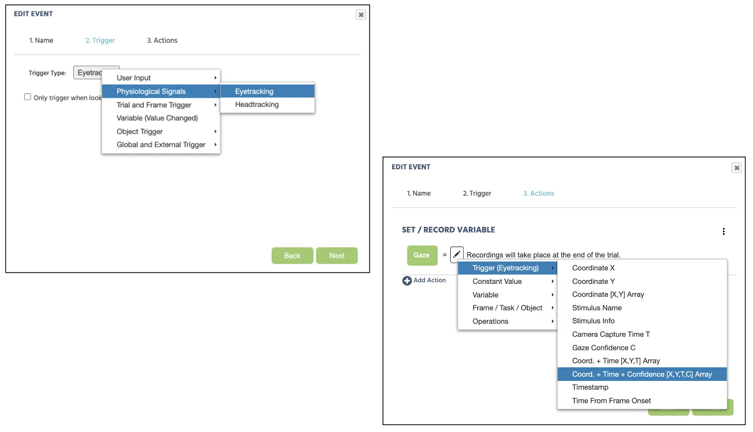The height and width of the screenshot is (432, 753).
Task: Choose Eyetracking from the submenu
Action: [x=267, y=91]
